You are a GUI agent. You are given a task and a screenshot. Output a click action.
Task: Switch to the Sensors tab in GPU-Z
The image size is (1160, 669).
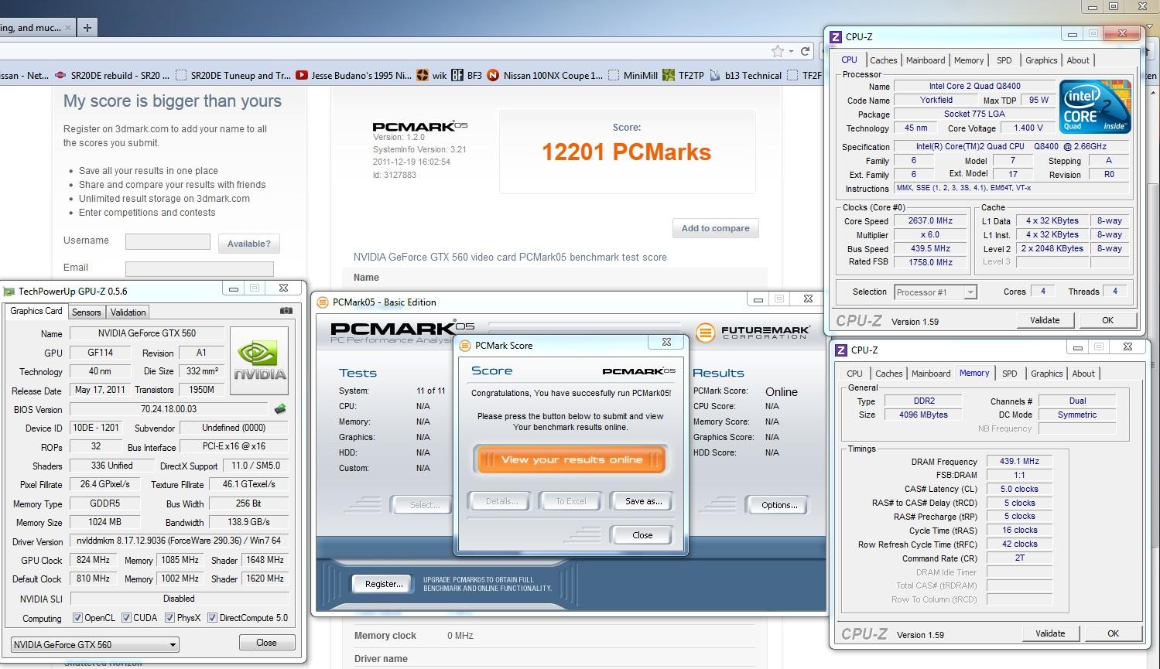coord(87,312)
